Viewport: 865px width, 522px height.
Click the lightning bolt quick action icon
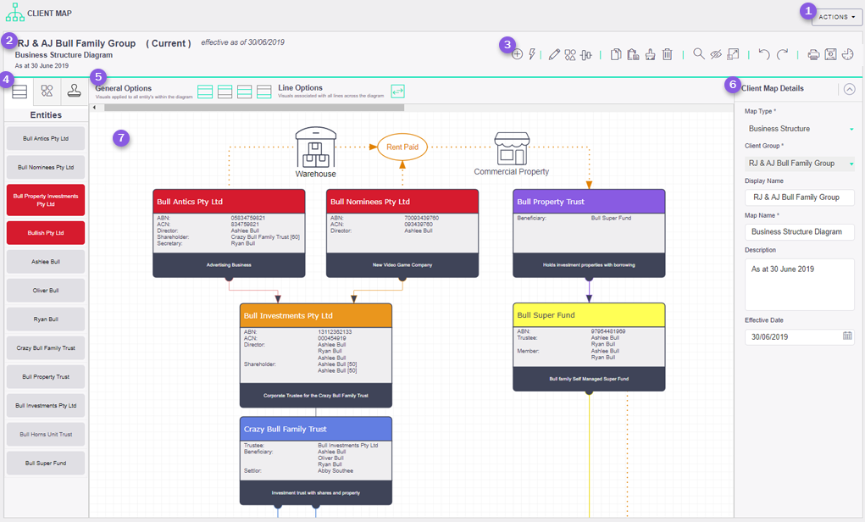click(x=532, y=54)
